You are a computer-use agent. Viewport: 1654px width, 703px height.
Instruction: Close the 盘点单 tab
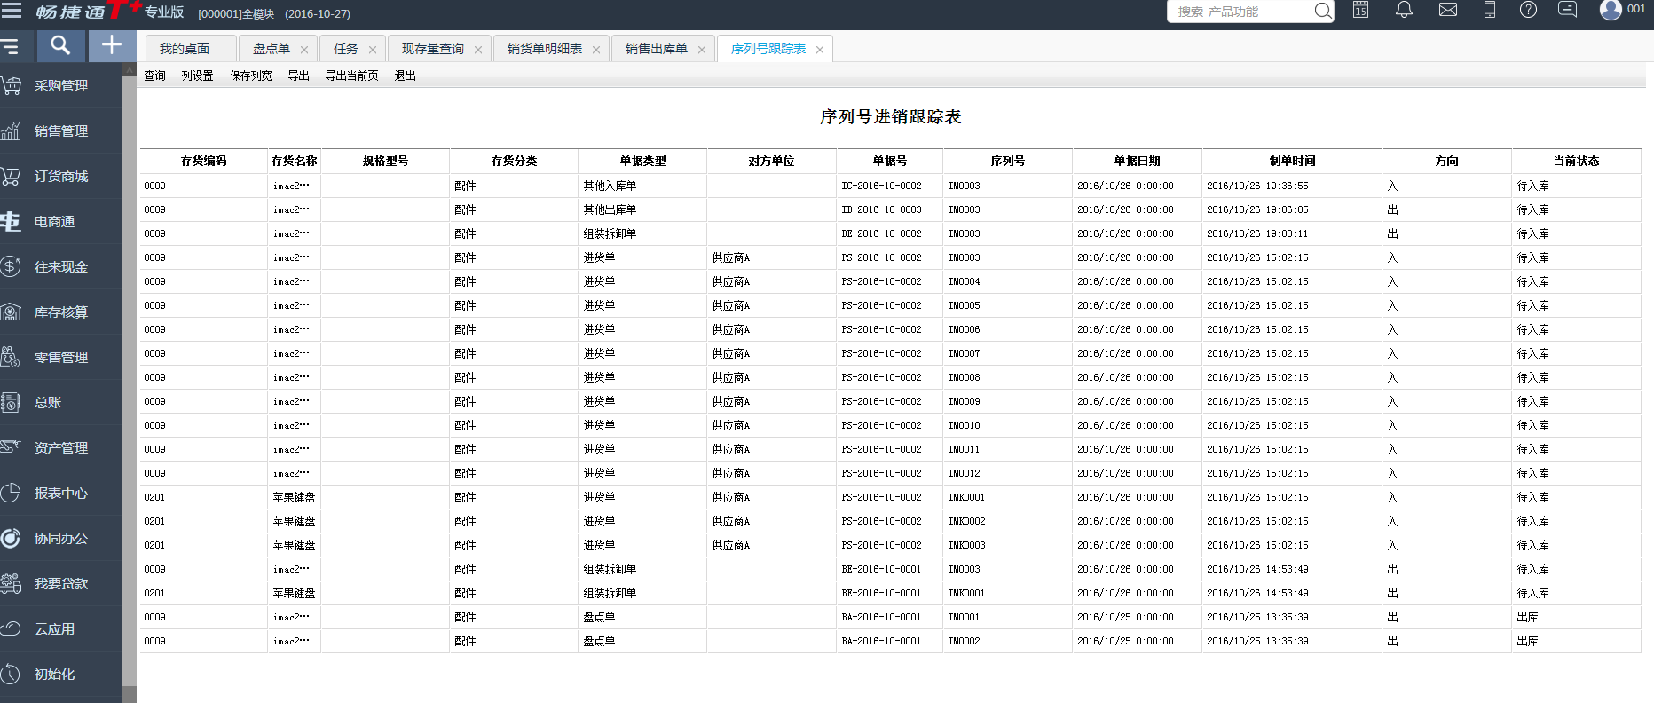pyautogui.click(x=304, y=50)
